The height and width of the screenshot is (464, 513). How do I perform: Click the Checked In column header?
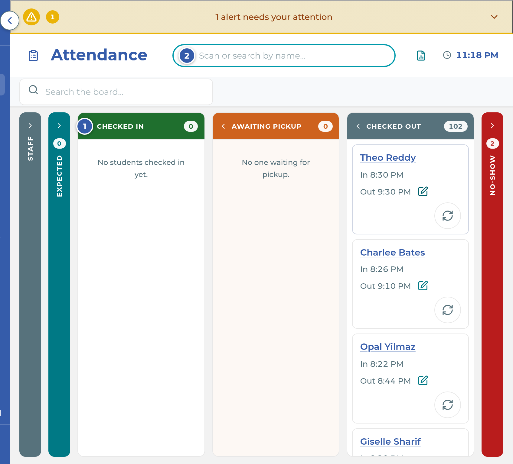141,126
